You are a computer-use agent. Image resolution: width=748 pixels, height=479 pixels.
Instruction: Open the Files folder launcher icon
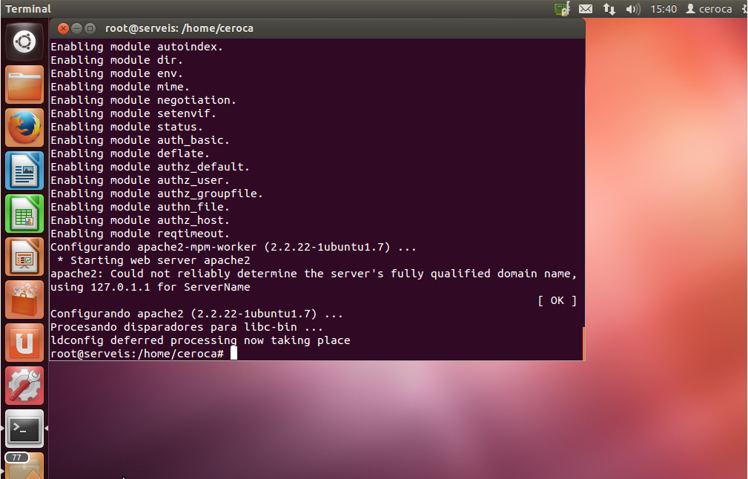(x=24, y=85)
